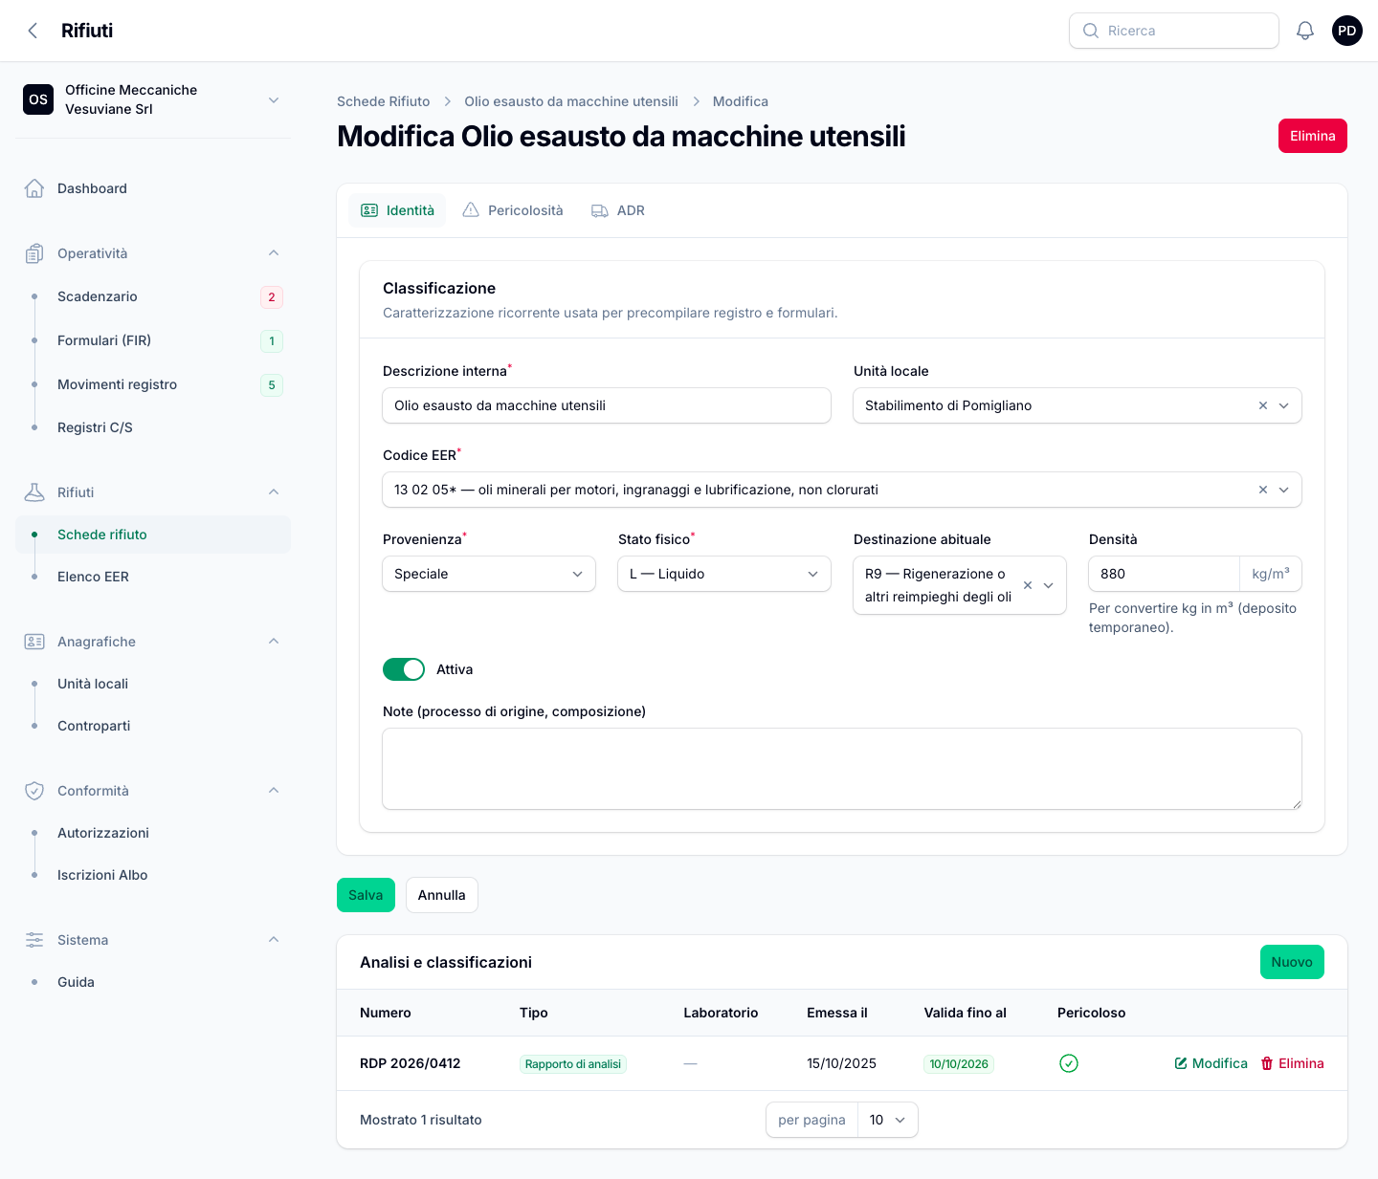
Task: Switch to the ADR tab
Action: (618, 210)
